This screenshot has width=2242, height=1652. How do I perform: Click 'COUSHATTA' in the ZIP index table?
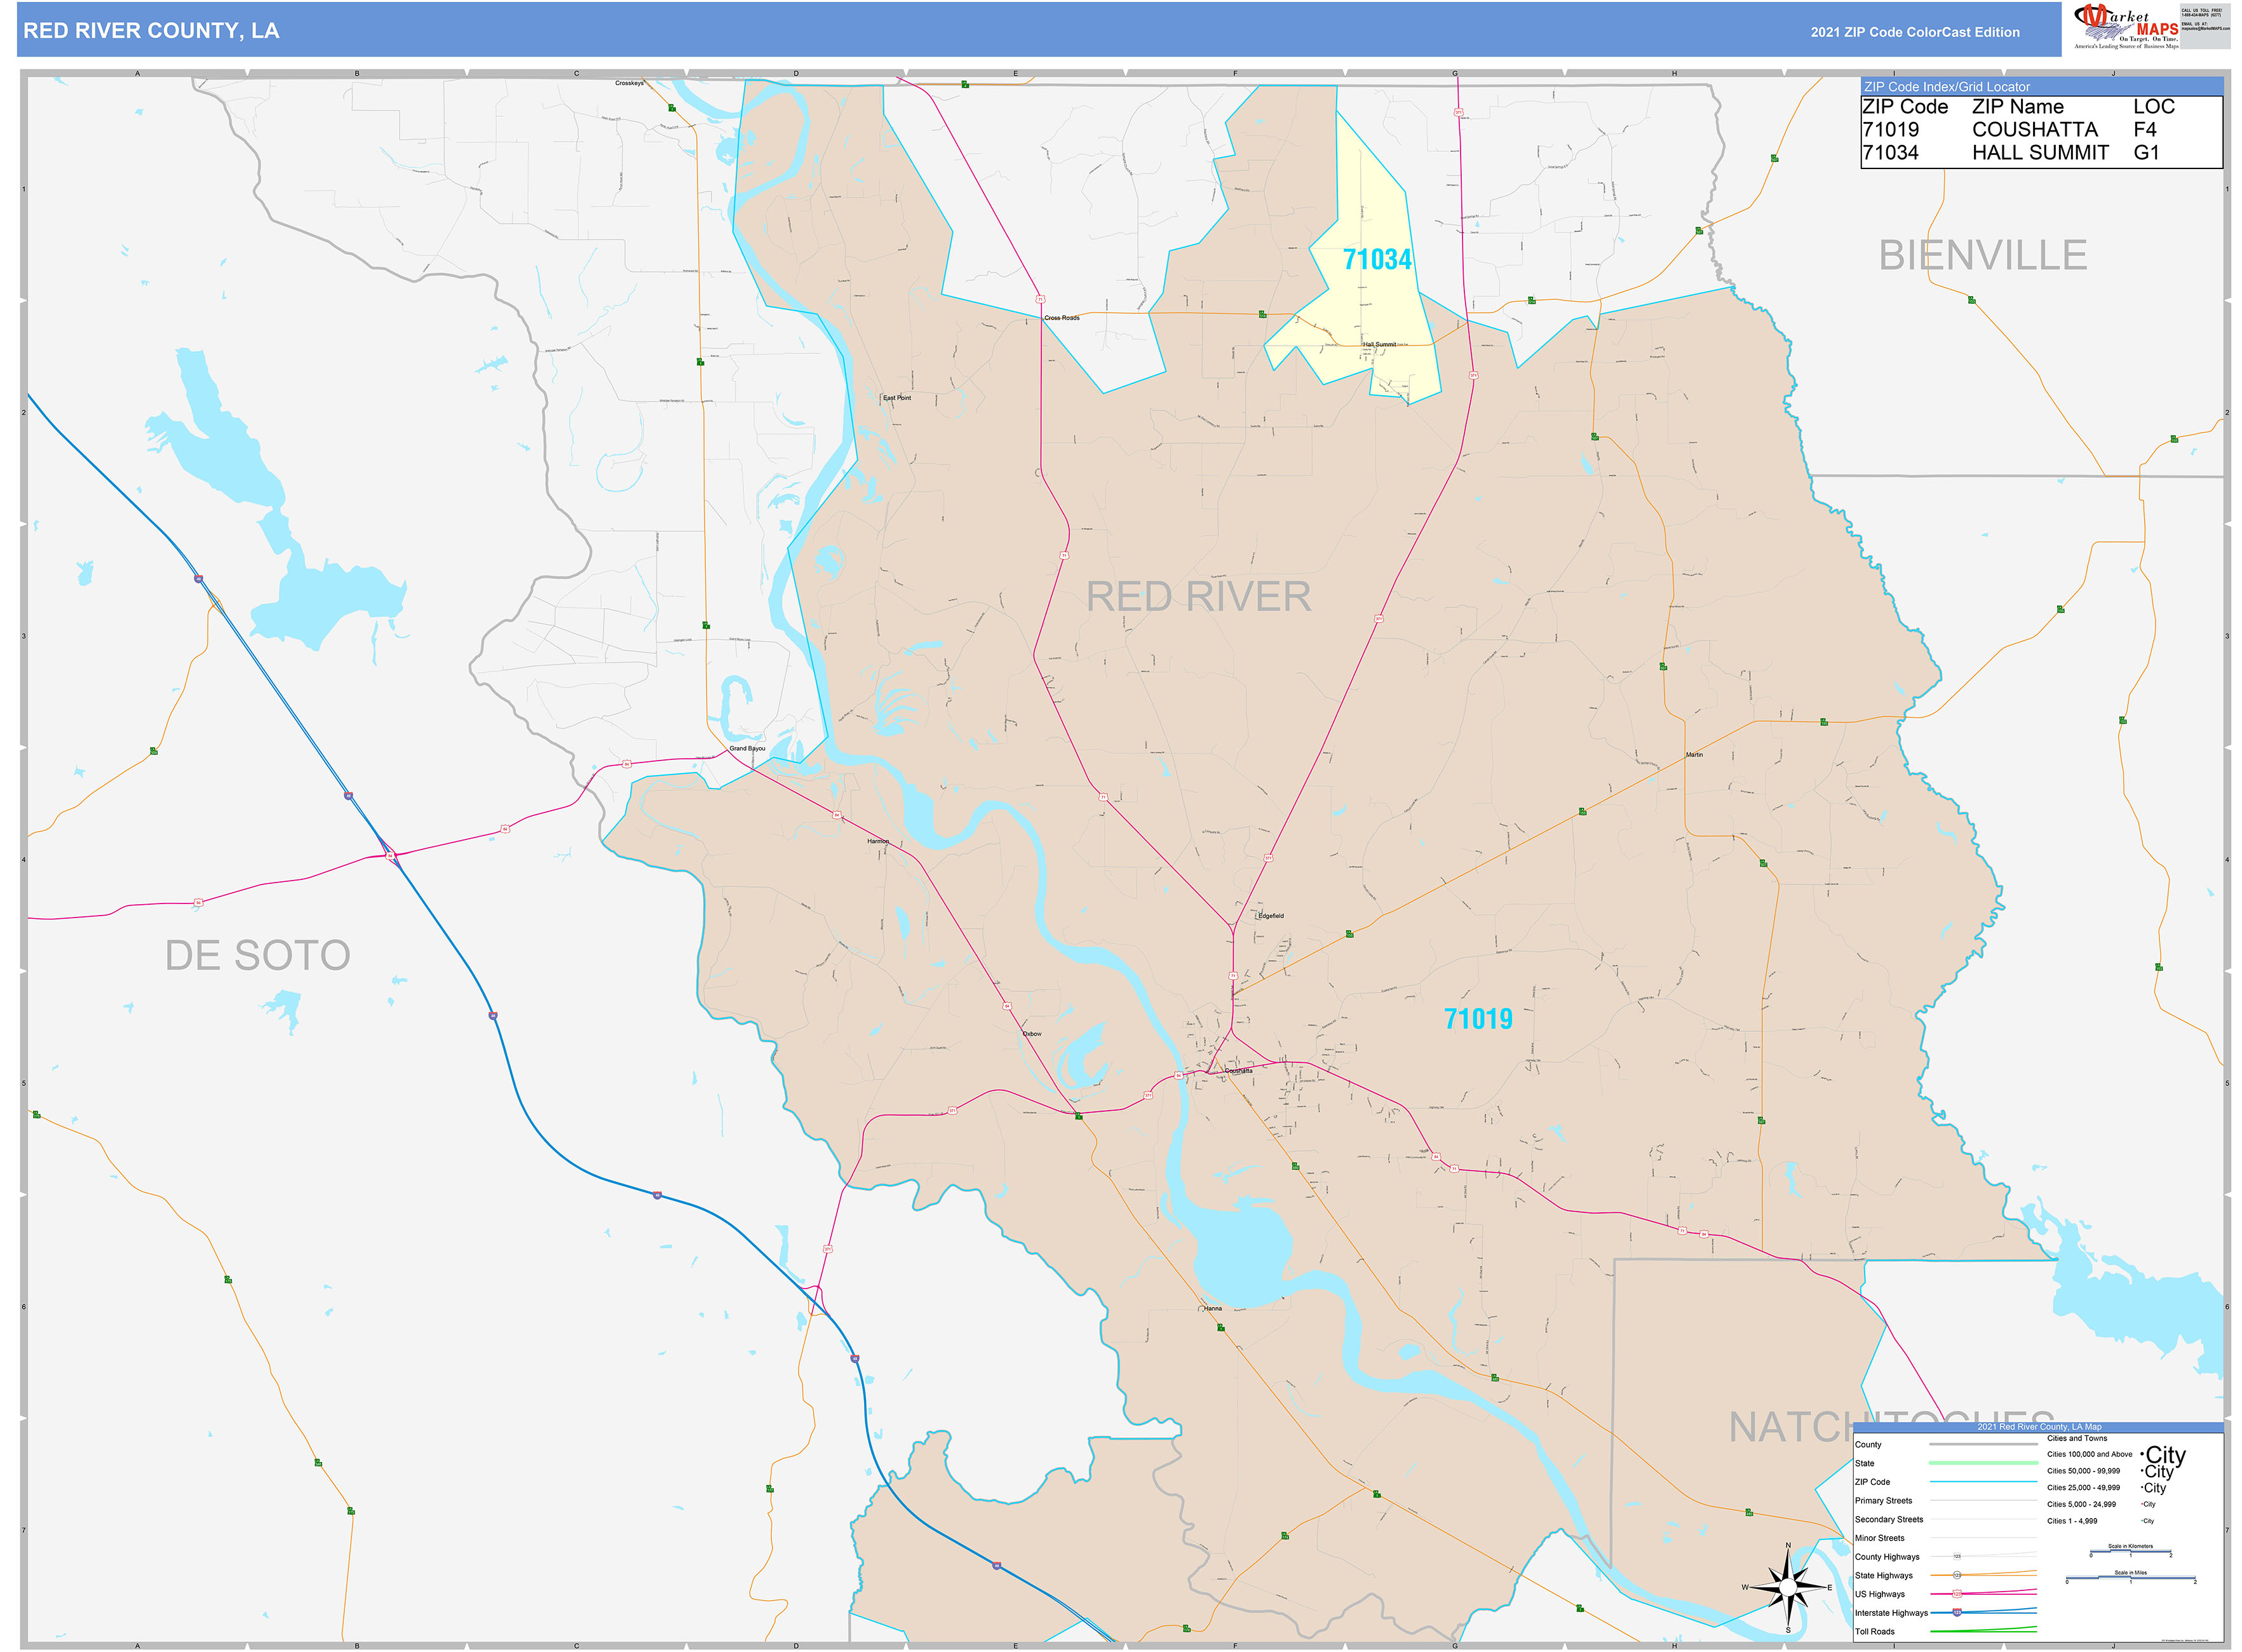click(2034, 130)
